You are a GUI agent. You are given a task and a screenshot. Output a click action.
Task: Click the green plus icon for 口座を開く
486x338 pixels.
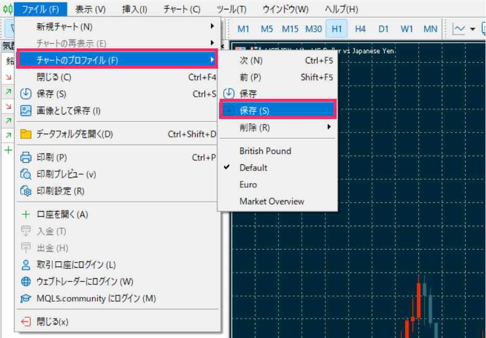click(25, 214)
